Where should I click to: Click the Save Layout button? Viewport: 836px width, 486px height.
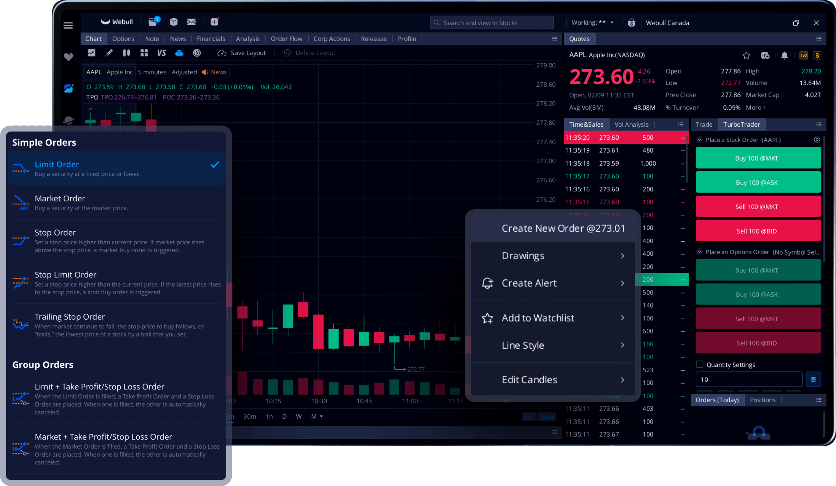click(x=242, y=53)
